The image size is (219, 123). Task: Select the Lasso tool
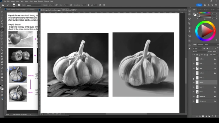2,17
